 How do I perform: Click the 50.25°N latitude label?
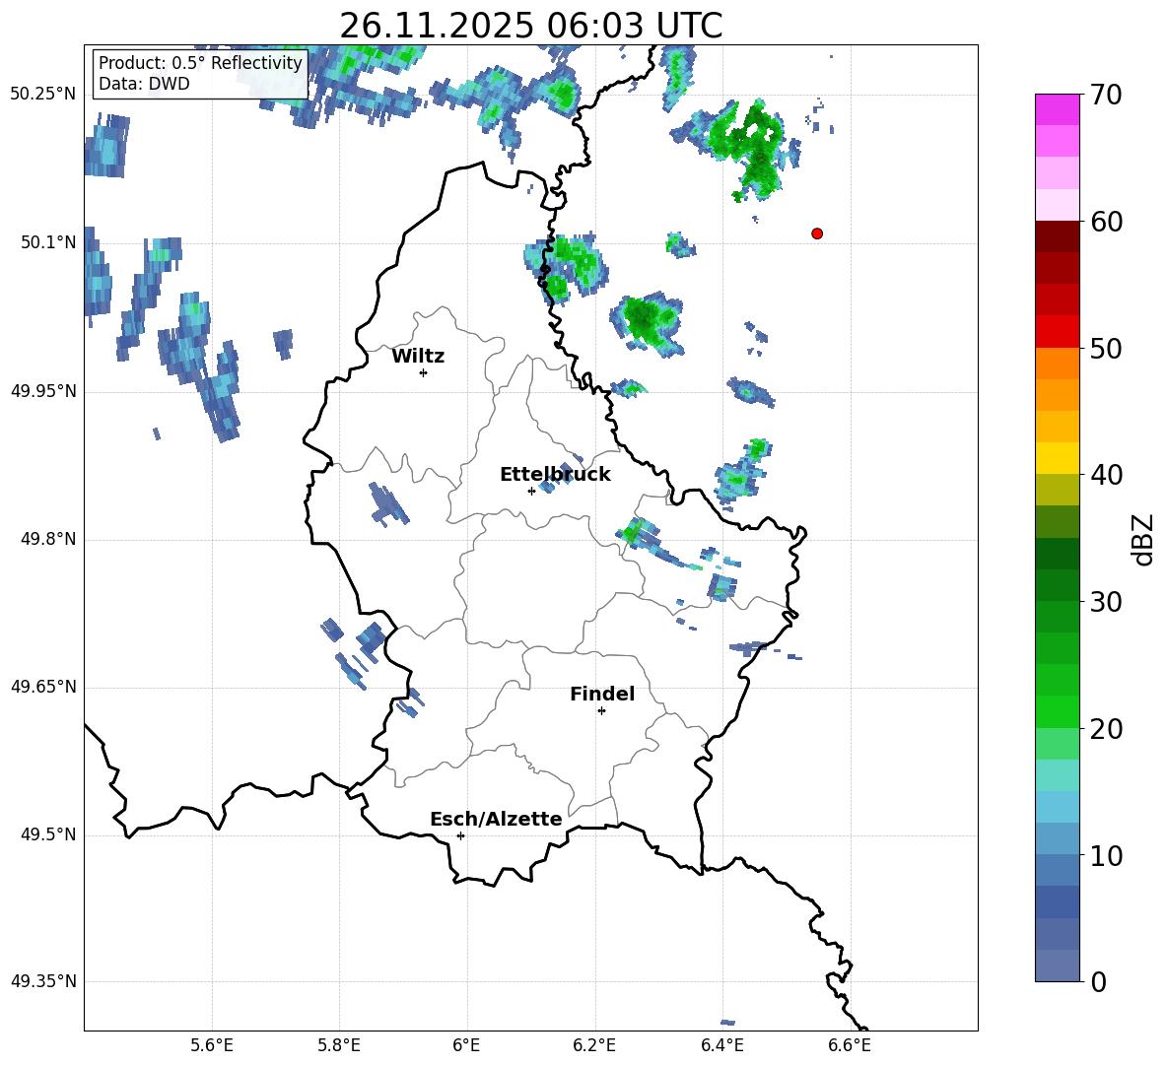tap(43, 95)
